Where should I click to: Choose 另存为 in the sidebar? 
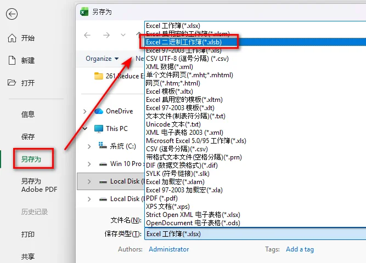point(31,159)
